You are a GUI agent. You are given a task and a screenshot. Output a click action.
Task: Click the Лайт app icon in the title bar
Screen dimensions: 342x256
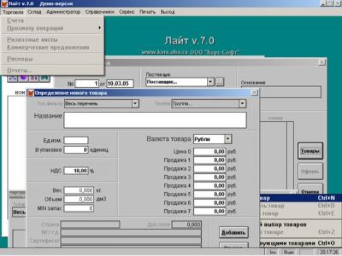click(x=4, y=4)
